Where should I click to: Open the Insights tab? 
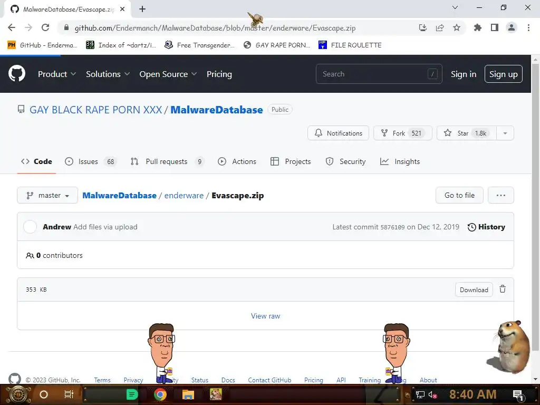400,161
